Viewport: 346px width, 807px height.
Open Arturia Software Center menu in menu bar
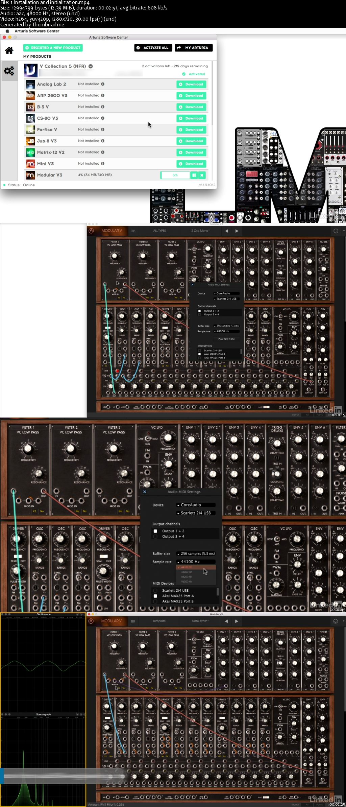click(37, 31)
